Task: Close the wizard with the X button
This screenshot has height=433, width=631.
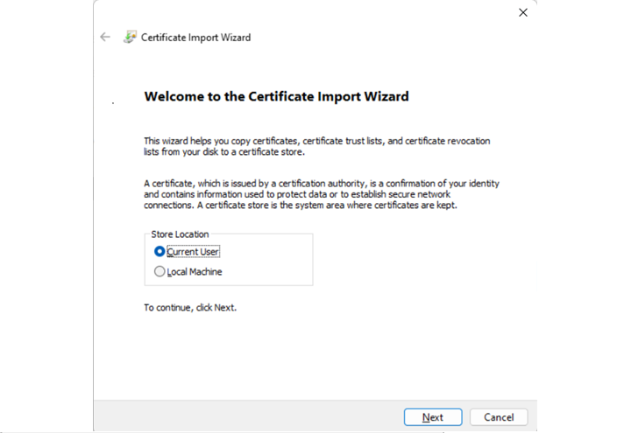Action: (523, 12)
